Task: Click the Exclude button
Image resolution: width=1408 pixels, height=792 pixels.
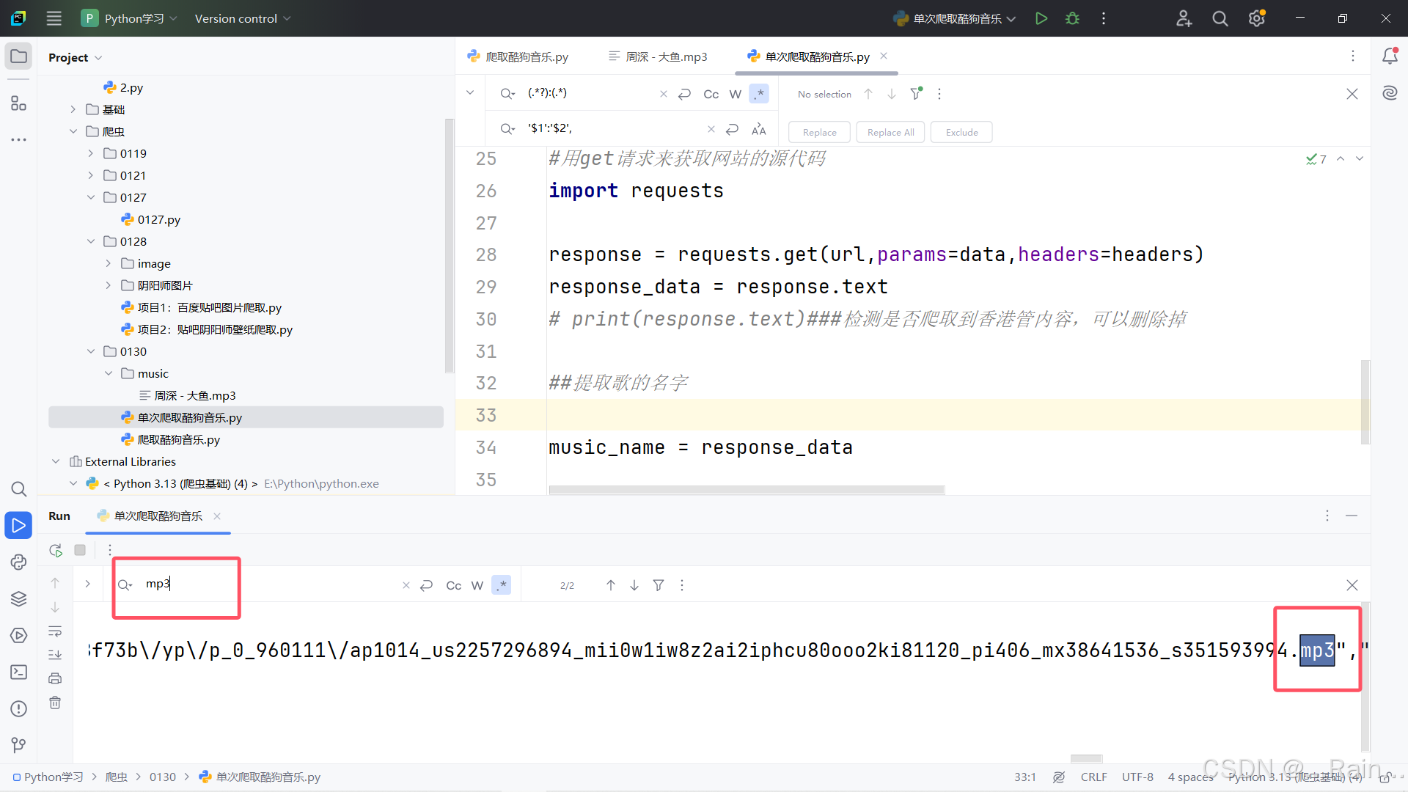Action: (961, 132)
